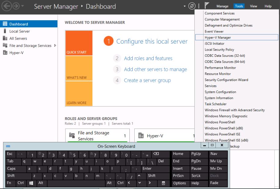Click File and Storage Services sidebar icon
Screen dimensions: 280x189
(x=5, y=45)
